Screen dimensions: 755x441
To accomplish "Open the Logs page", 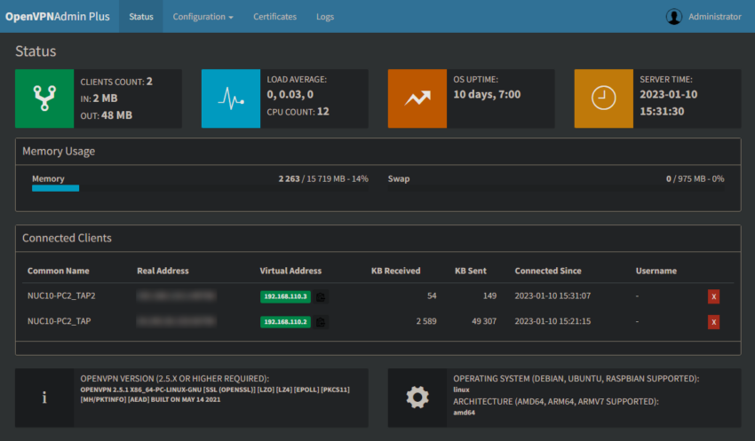I will point(325,16).
